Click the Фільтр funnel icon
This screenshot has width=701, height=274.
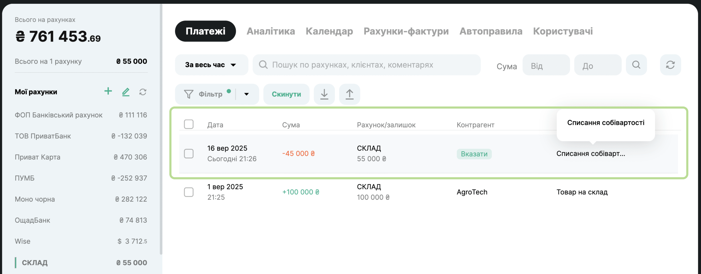click(189, 94)
